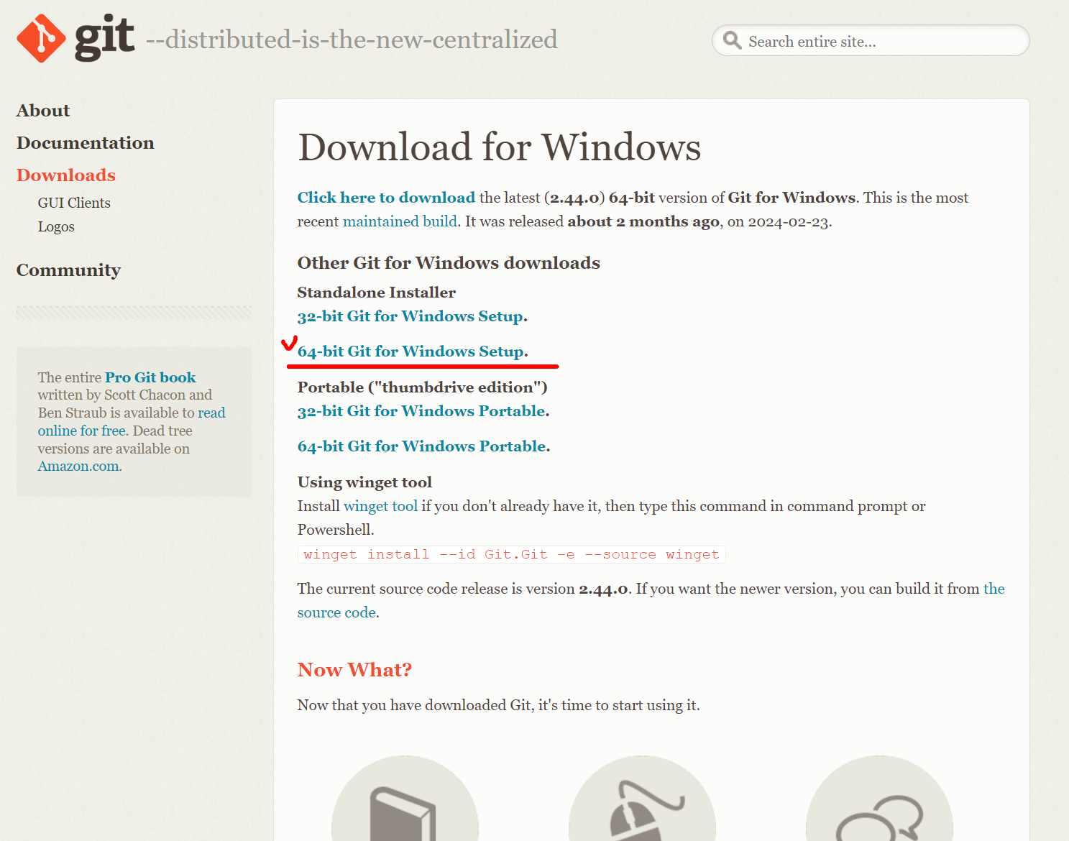Viewport: 1069px width, 841px height.
Task: Open the mouse circle icon
Action: 642,798
